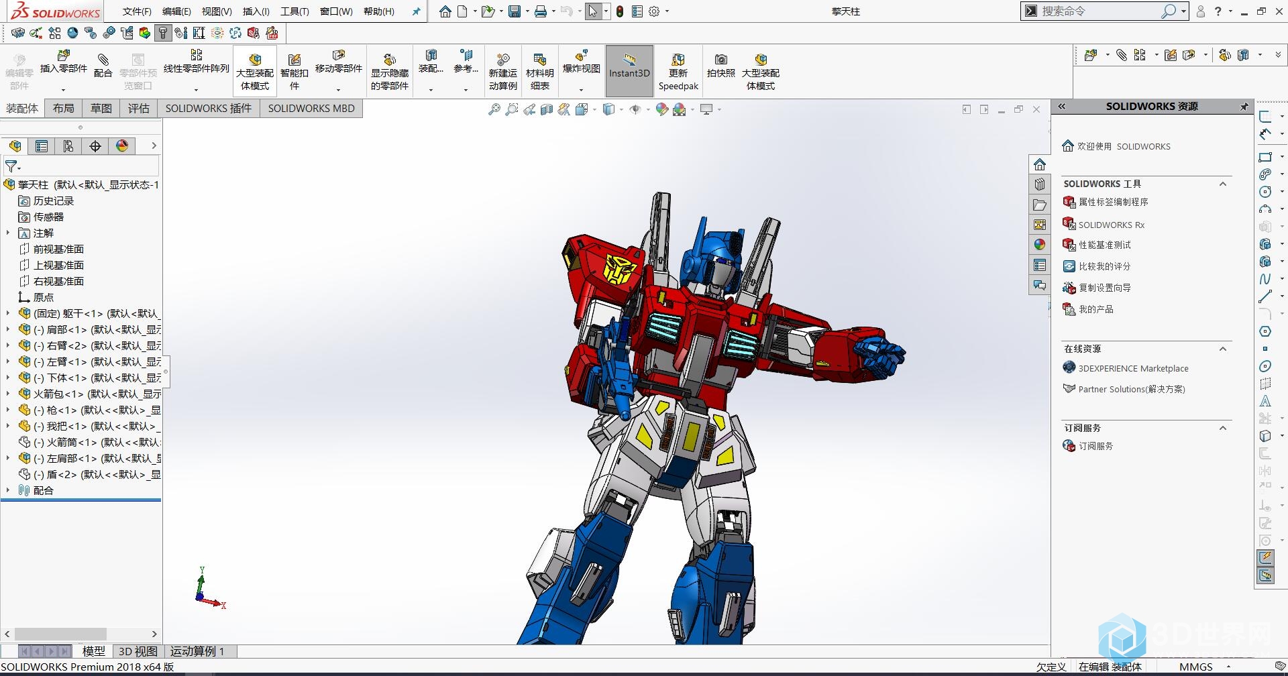Toggle Large Assembly Mode (大型装配体模式) beside 智能扣件
Screen dimensions: 1288x676
(255, 71)
